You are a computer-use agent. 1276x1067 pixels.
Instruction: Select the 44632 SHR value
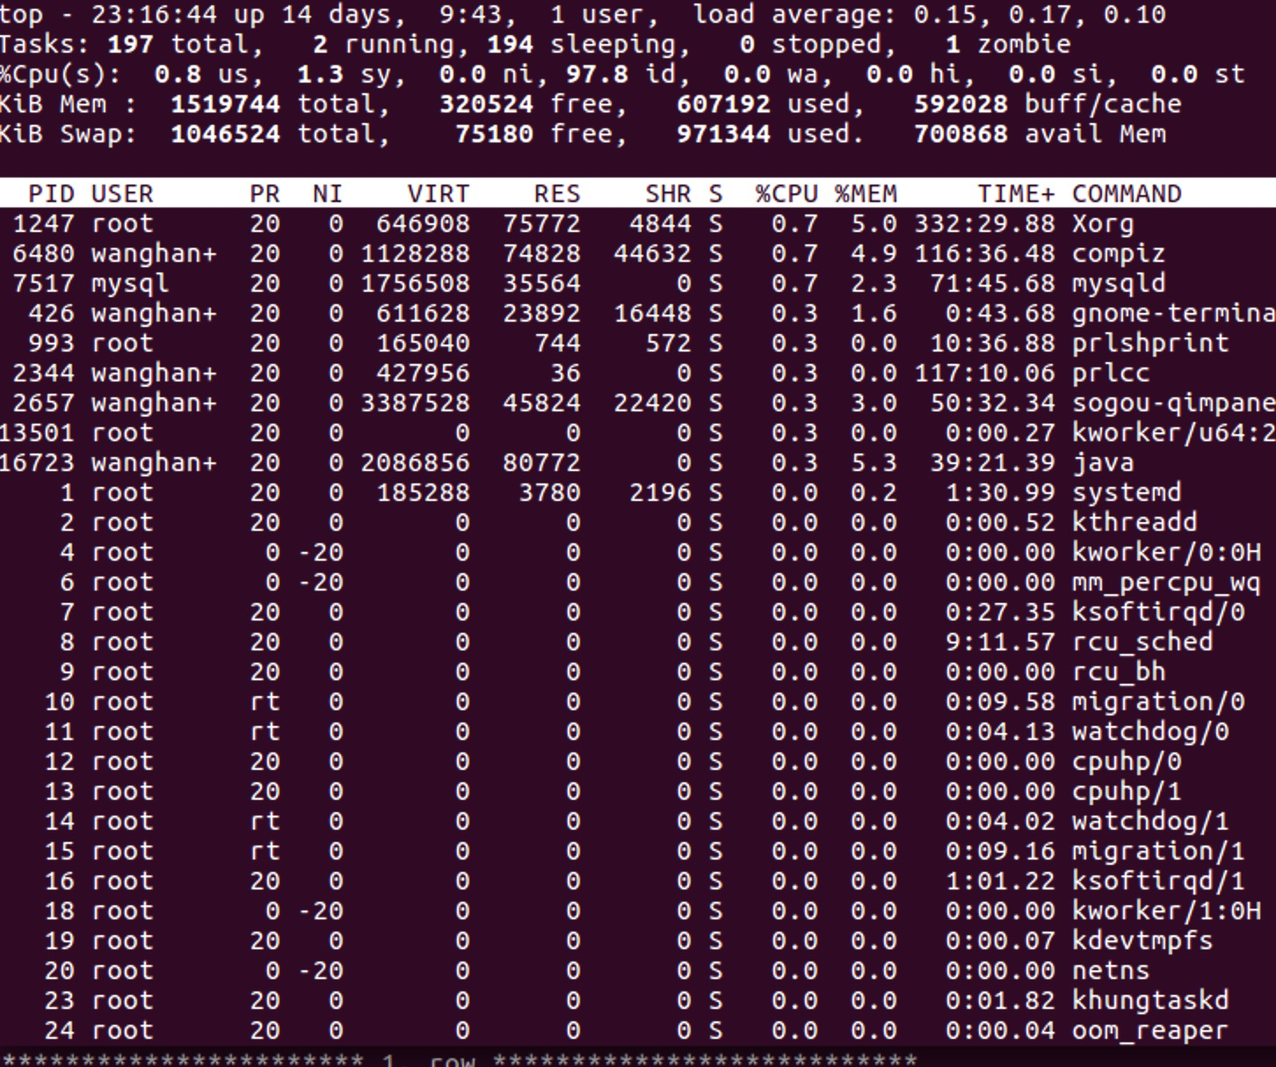(x=652, y=254)
